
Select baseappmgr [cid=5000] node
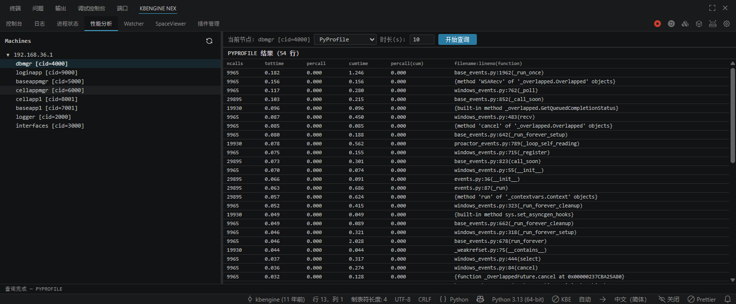tap(111, 81)
